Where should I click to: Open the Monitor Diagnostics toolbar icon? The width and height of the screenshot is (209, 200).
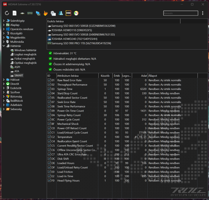[38, 13]
